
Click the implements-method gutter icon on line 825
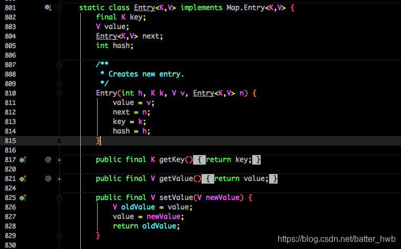[23, 198]
